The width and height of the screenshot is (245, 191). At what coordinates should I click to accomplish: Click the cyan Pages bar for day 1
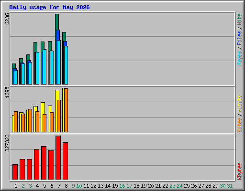tap(16, 77)
